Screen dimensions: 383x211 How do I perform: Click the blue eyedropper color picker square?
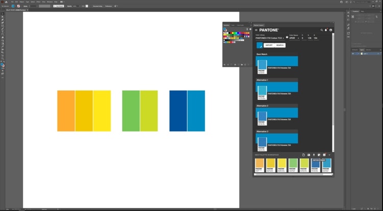259,45
